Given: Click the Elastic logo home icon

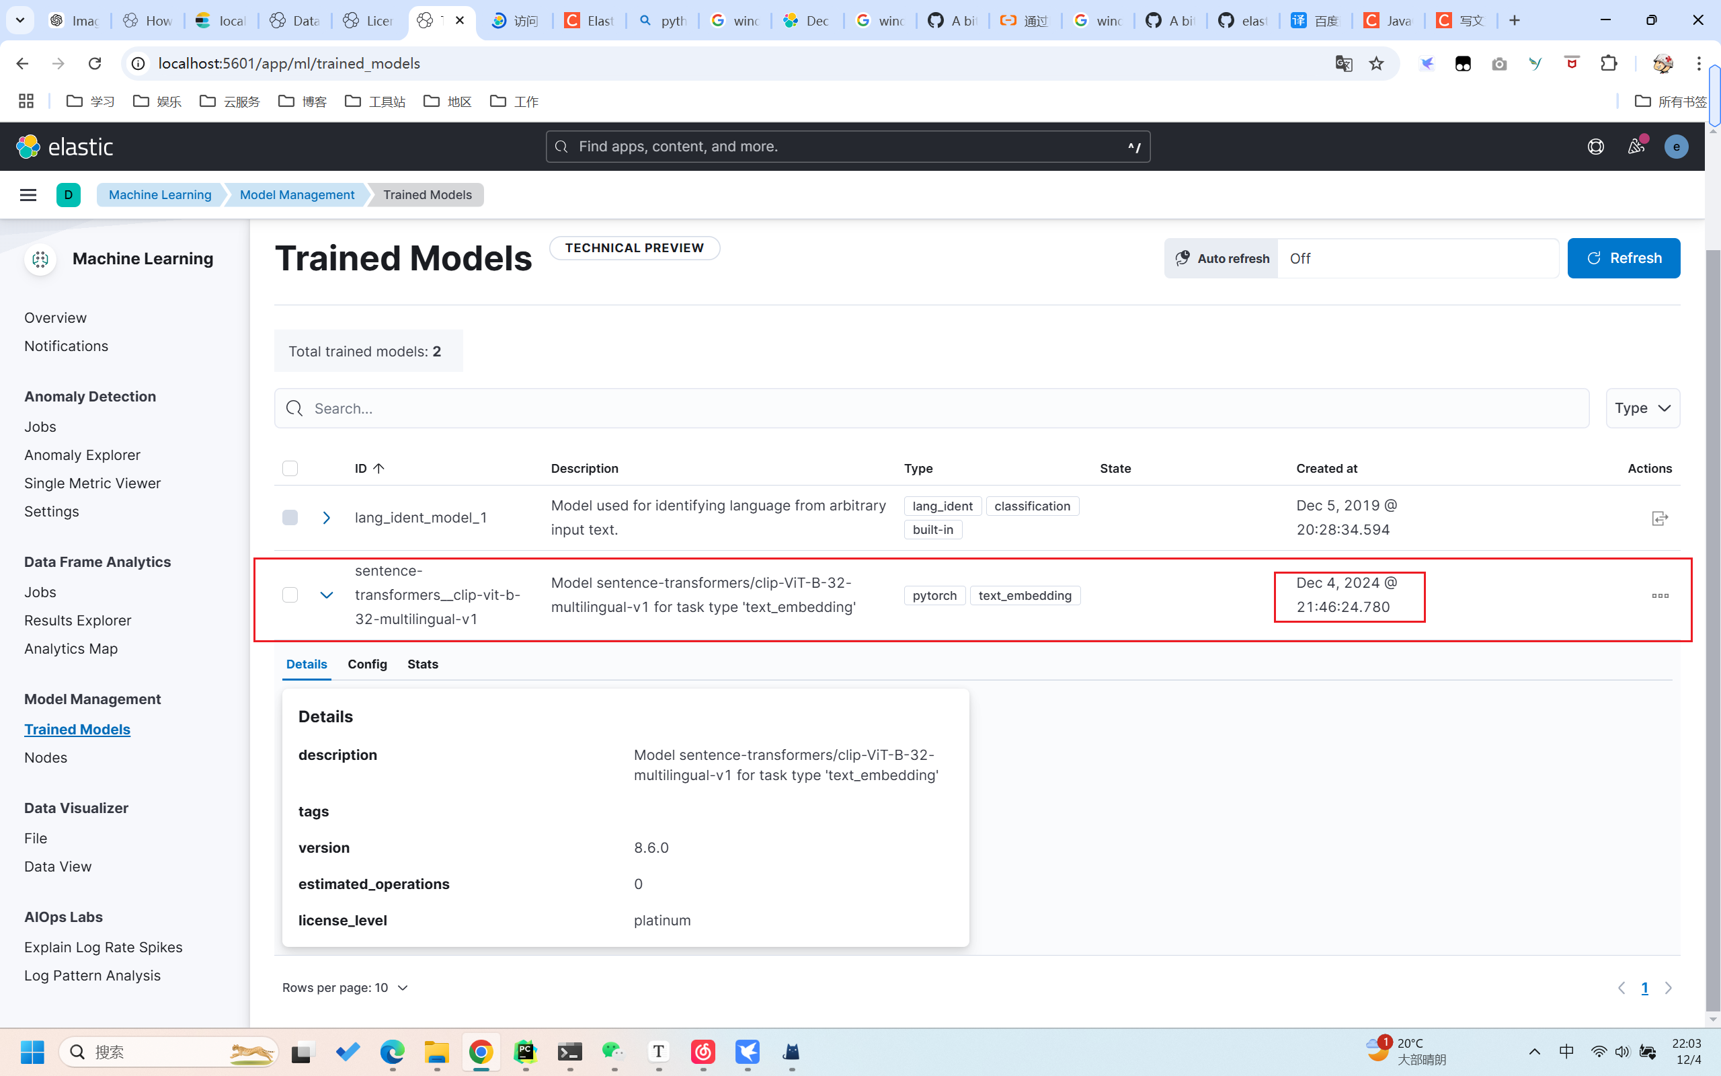Looking at the screenshot, I should [28, 147].
